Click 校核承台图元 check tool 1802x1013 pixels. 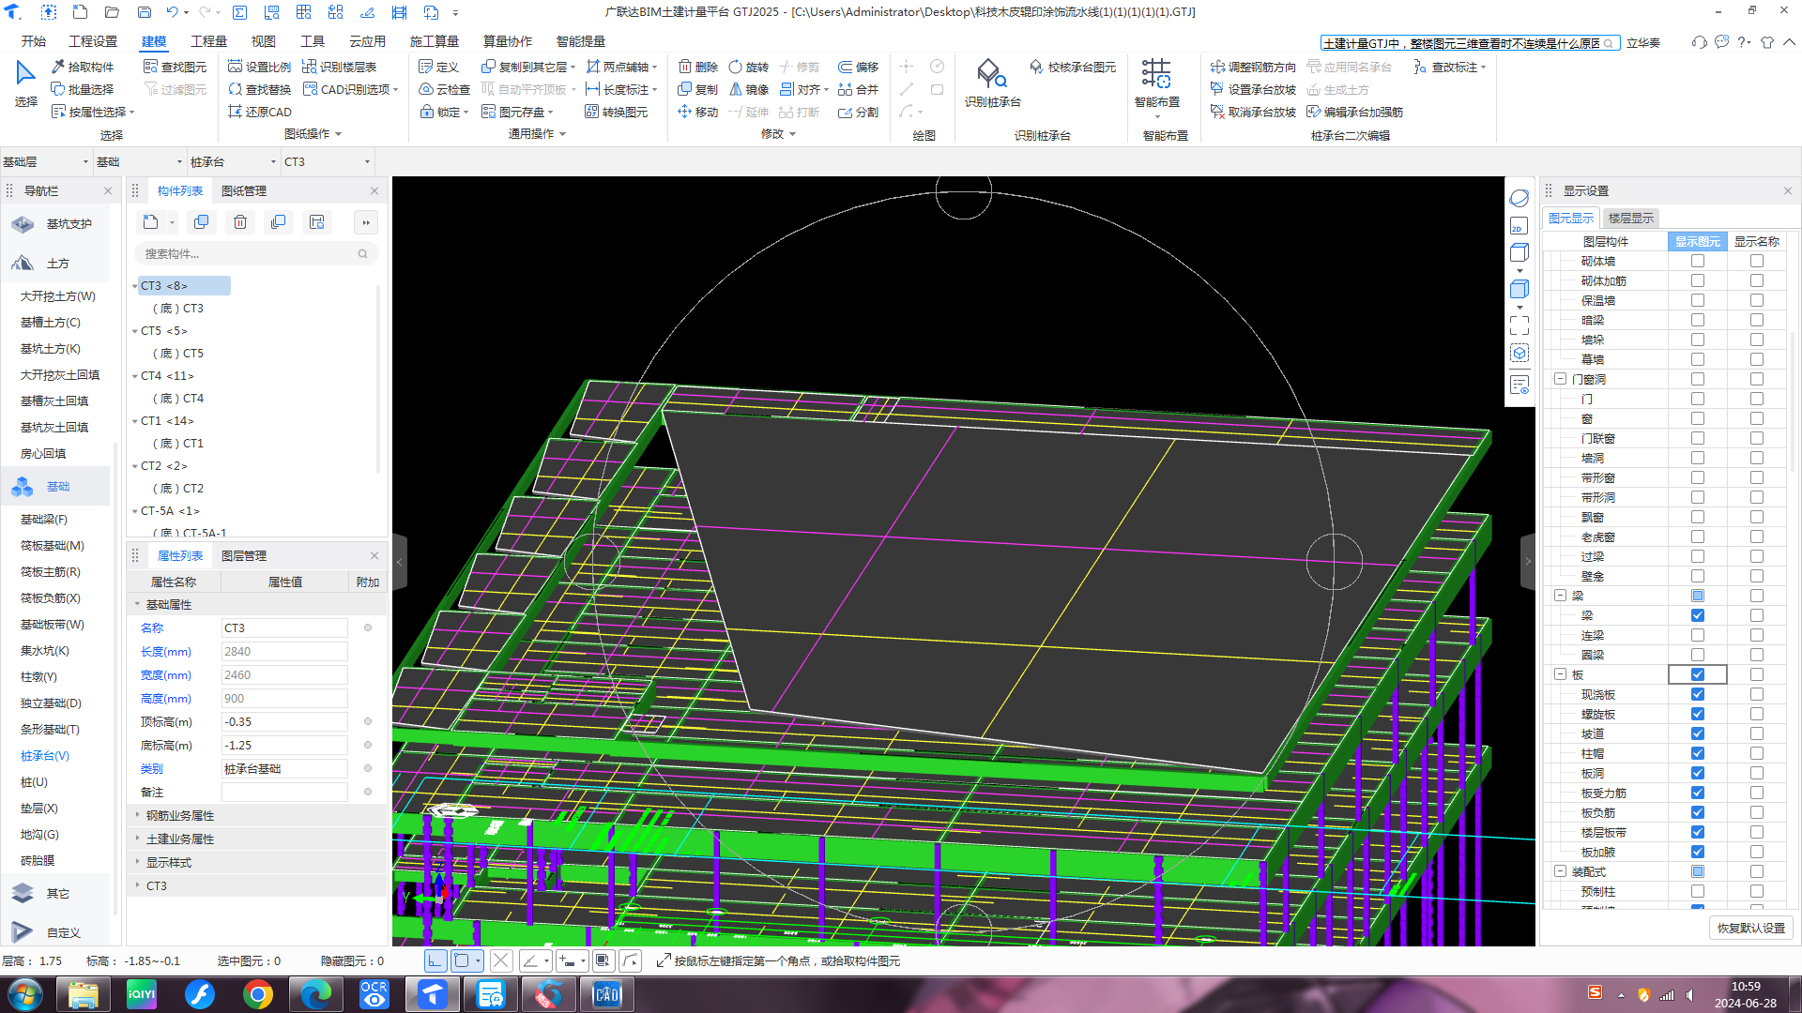tap(1073, 67)
